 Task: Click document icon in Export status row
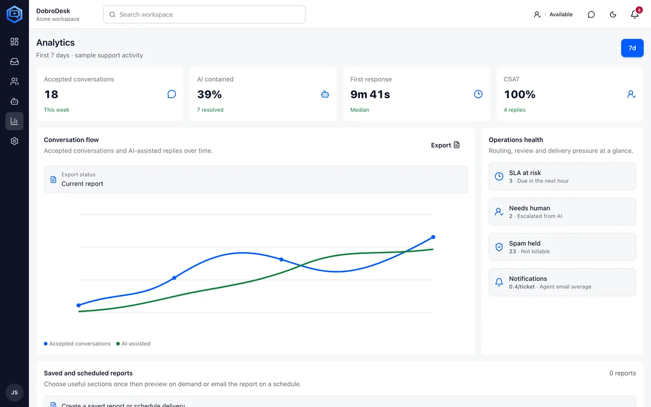pyautogui.click(x=53, y=179)
